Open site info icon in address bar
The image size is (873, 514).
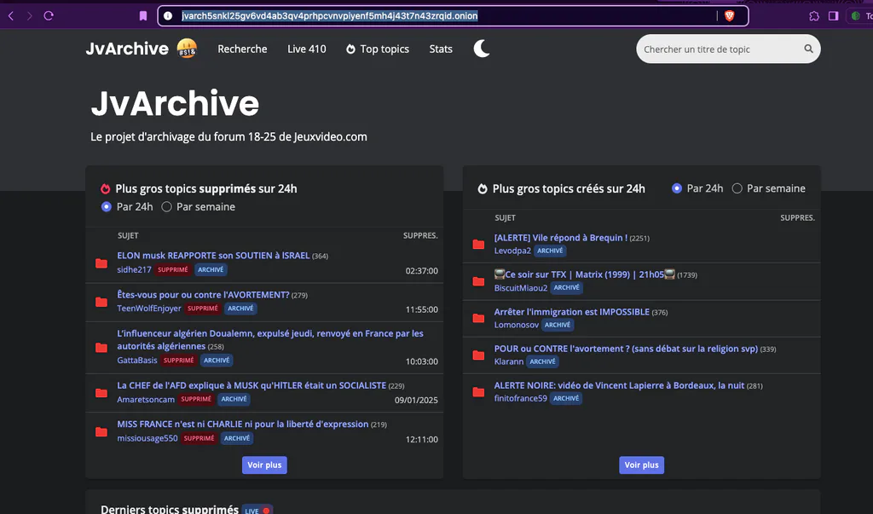[168, 16]
